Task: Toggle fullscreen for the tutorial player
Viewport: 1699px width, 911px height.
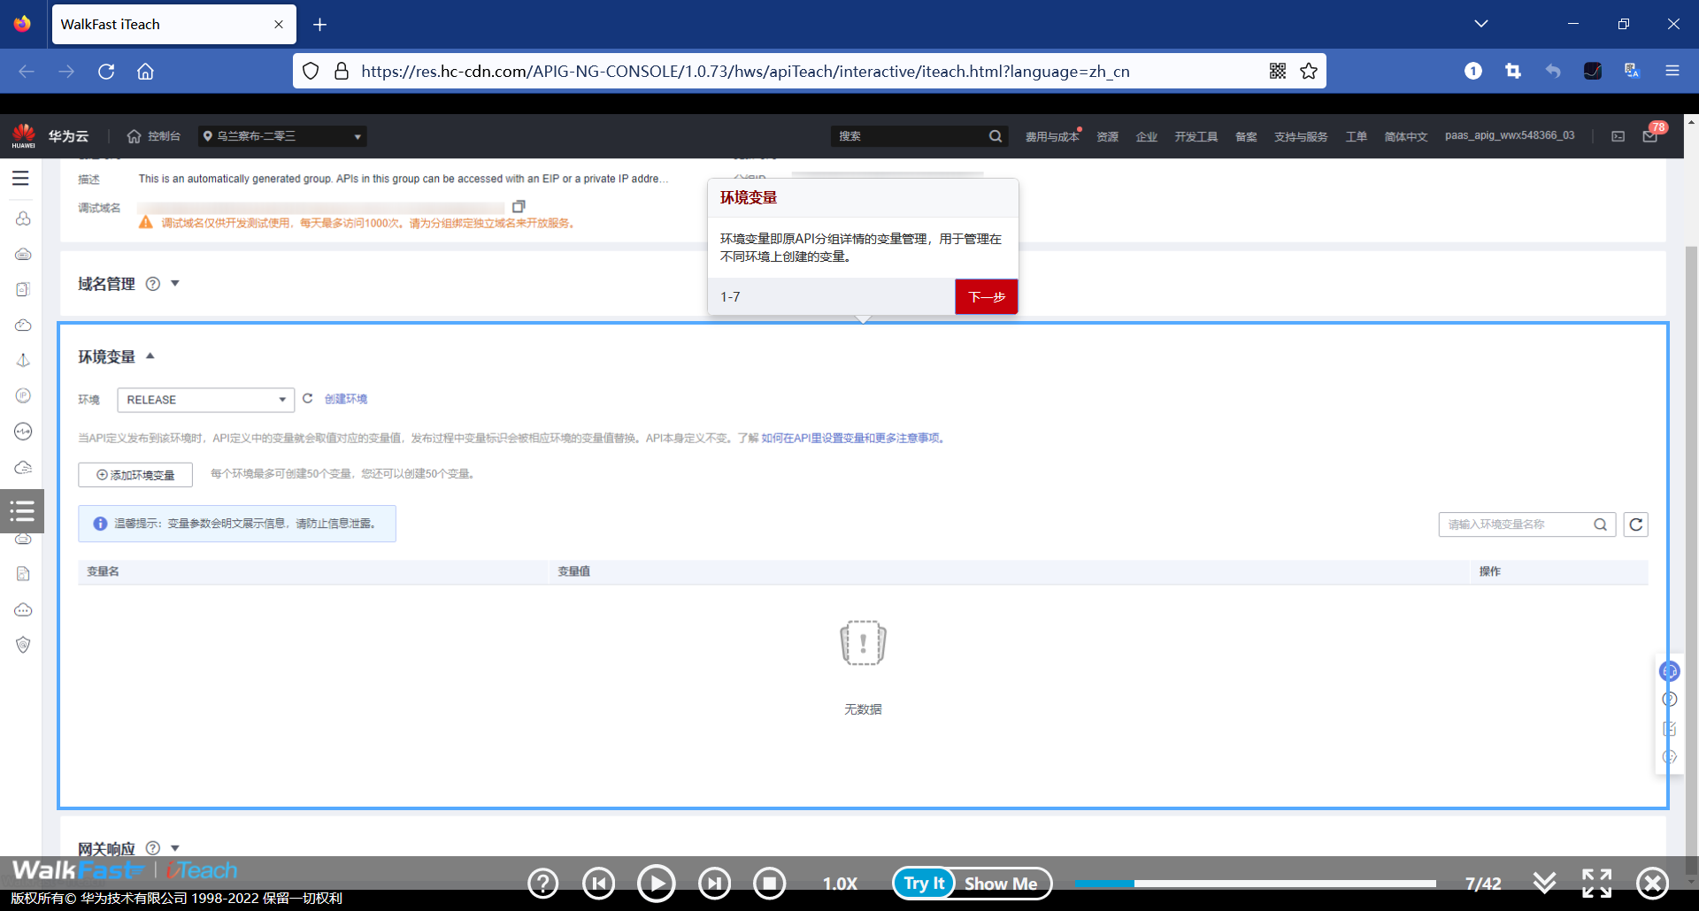Action: click(1596, 883)
